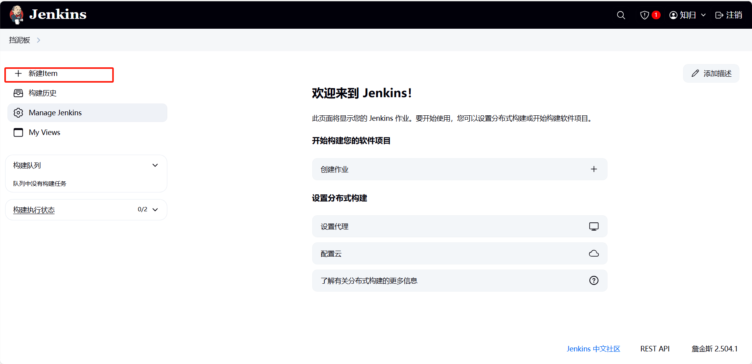Open 构建历史 in the sidebar
This screenshot has height=364, width=752.
coord(87,93)
